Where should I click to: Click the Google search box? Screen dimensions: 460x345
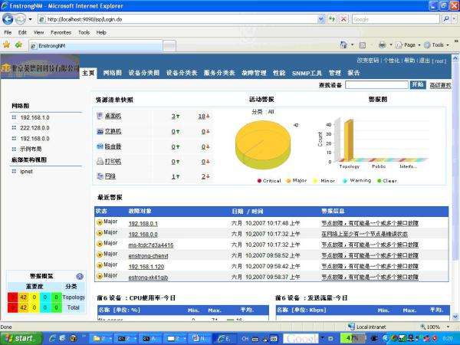click(x=396, y=19)
